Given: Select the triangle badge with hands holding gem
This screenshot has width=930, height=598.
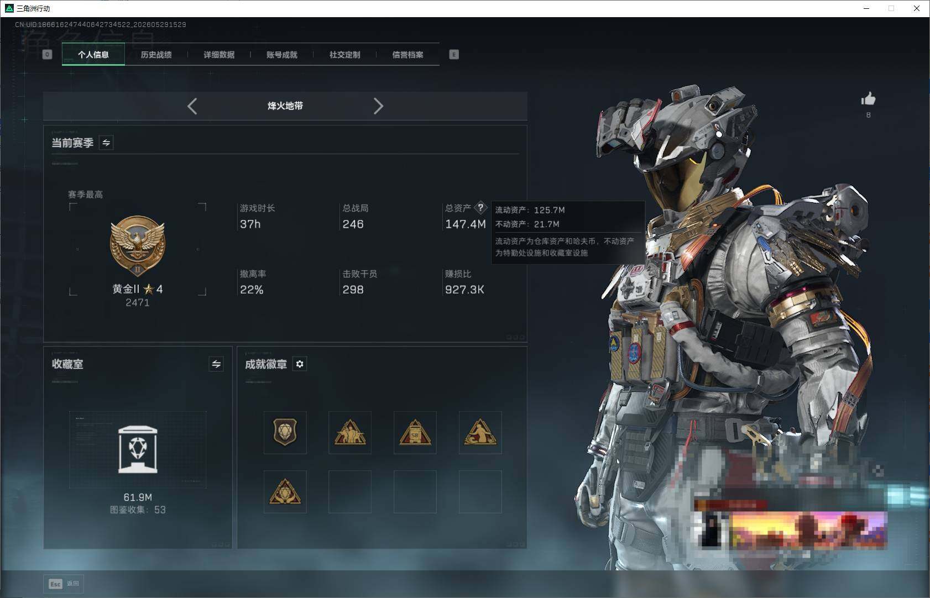Looking at the screenshot, I should click(x=285, y=492).
